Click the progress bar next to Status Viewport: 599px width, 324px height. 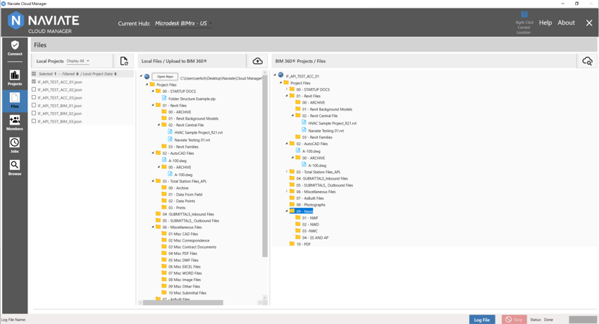[583, 320]
